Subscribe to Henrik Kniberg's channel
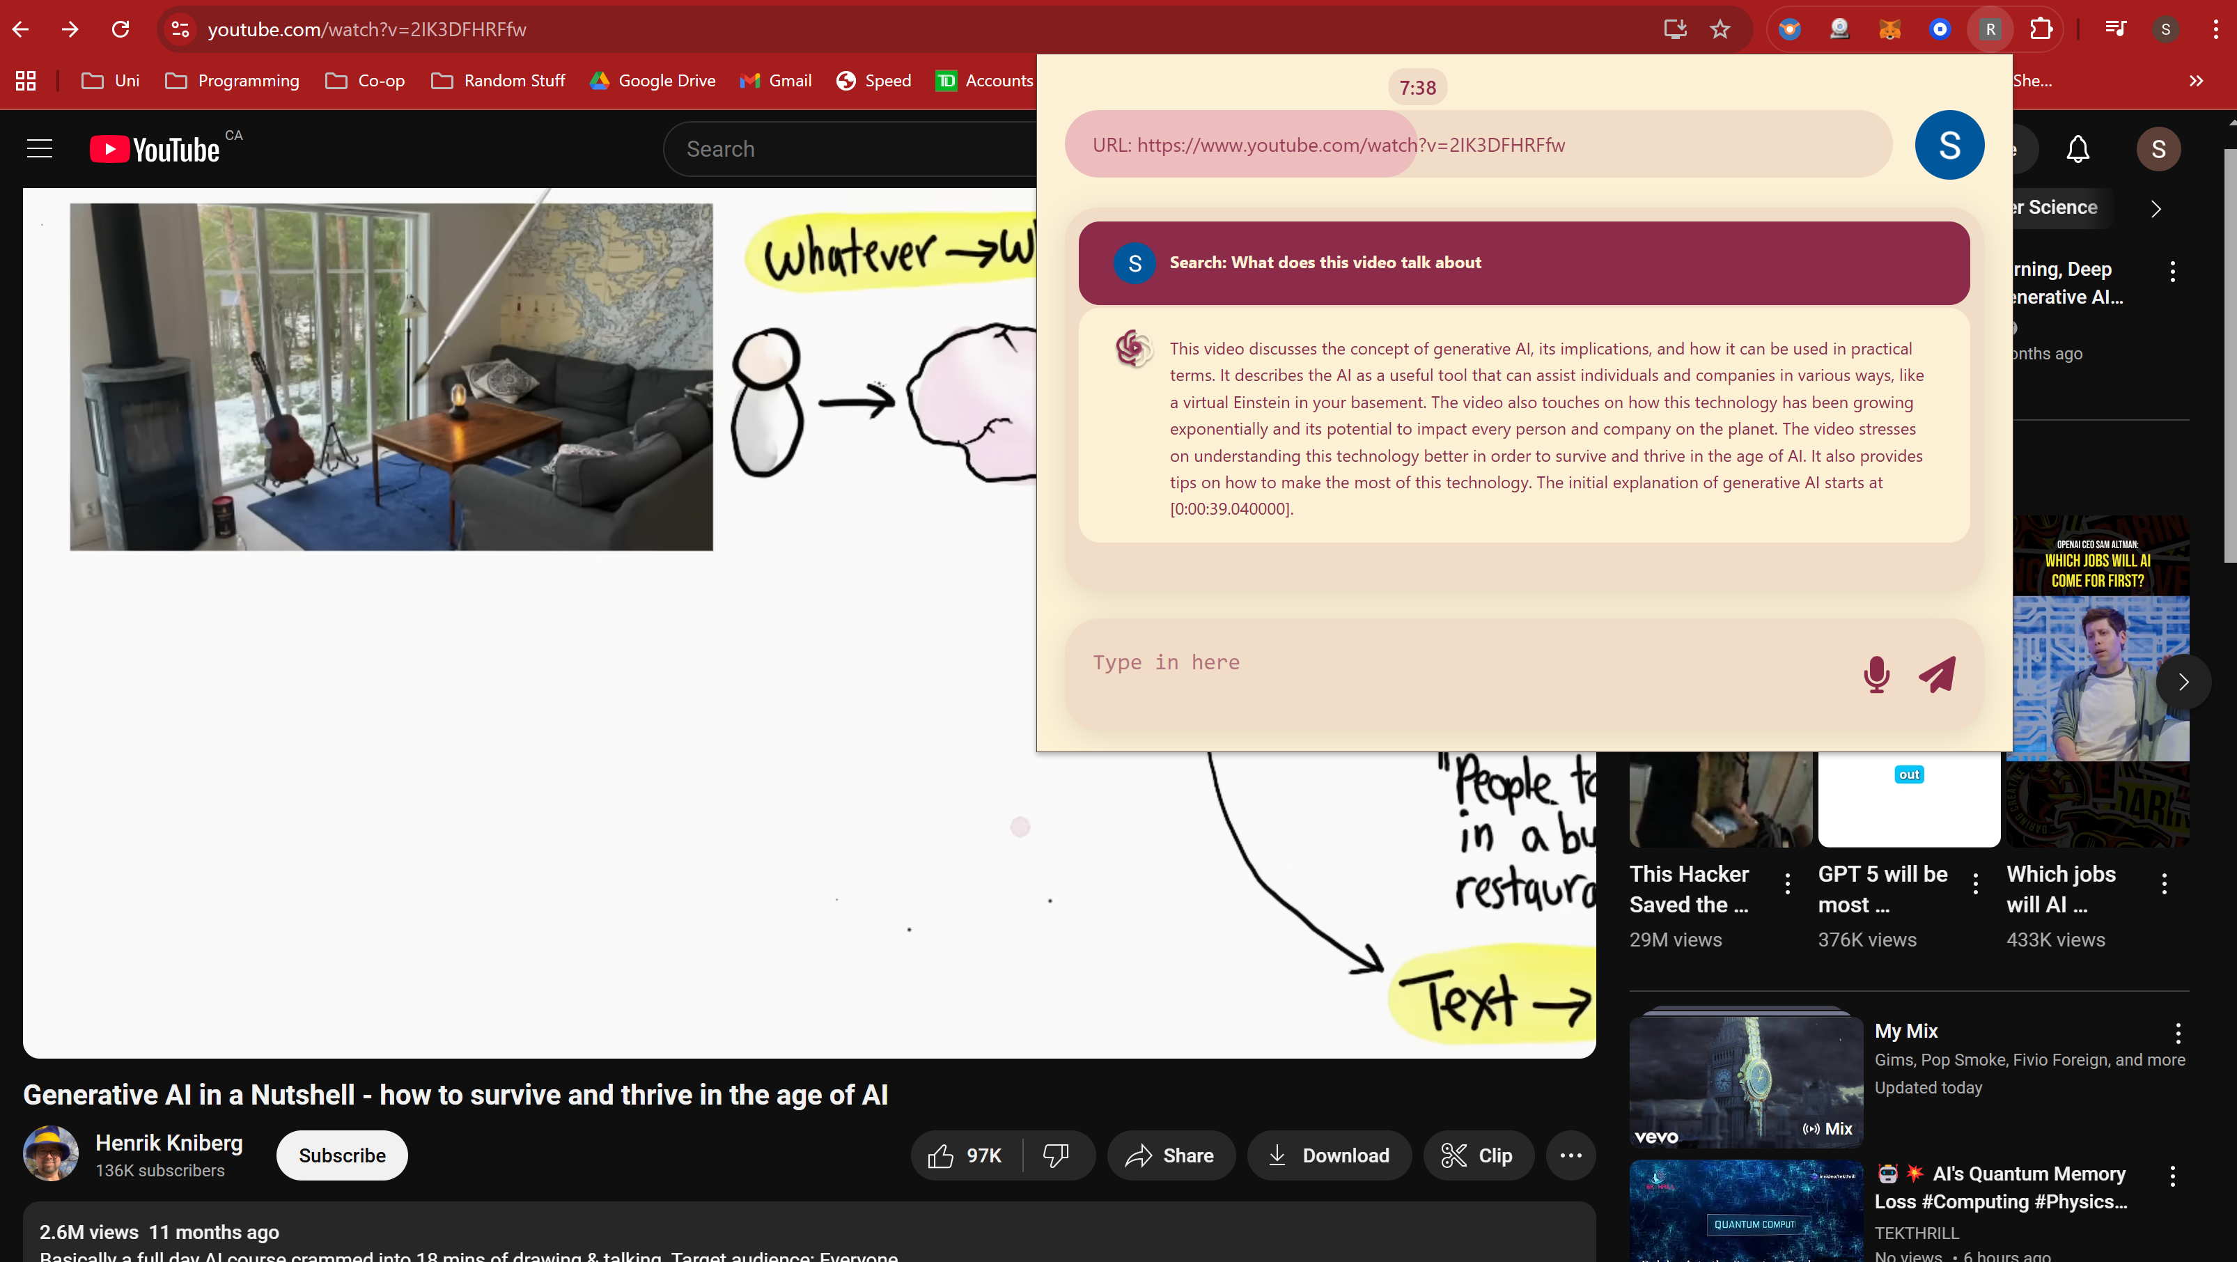 point(341,1155)
